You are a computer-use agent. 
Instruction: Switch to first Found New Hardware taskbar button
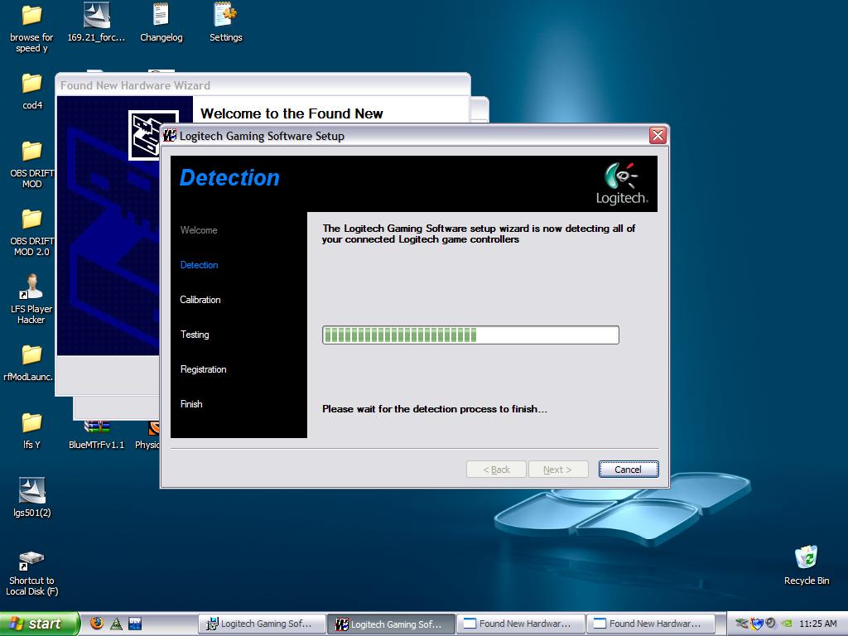(x=520, y=624)
